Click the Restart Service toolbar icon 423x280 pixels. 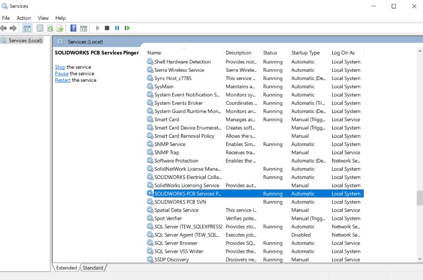[x=127, y=28]
